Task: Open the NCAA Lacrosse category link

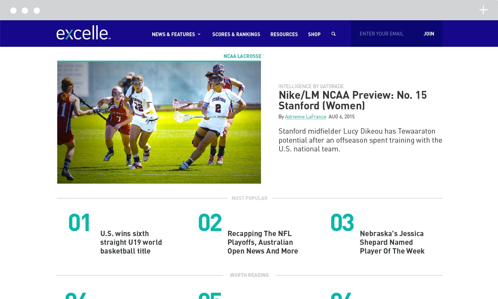Action: click(x=242, y=56)
